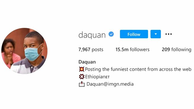The height and width of the screenshot is (109, 194).
Task: Click the woman in pink in avatar
Action: pyautogui.click(x=10, y=52)
